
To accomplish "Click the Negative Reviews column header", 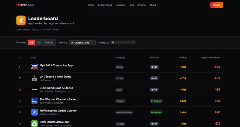I will (211, 58).
